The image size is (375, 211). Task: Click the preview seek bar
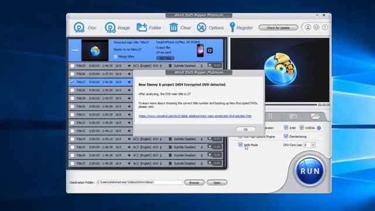(291, 105)
